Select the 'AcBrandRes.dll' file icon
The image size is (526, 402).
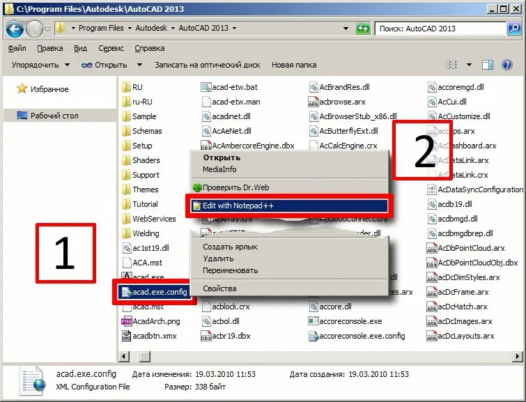tap(313, 87)
